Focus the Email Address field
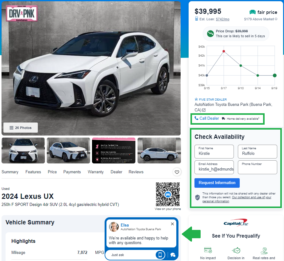 (x=214, y=167)
